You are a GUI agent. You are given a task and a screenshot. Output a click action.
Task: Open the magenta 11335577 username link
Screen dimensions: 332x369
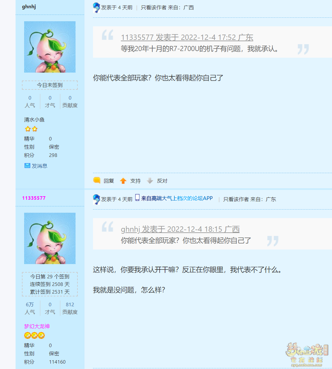pos(34,198)
